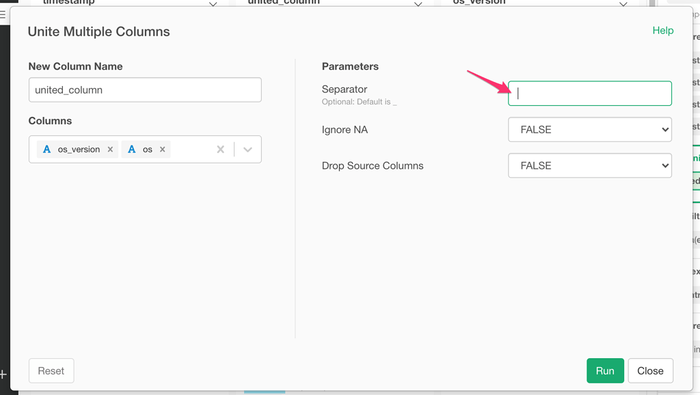Open the os_version column header dropdown
700x395 pixels.
[623, 3]
